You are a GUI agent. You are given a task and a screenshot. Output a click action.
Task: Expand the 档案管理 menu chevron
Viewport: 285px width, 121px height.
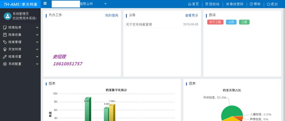tap(37, 42)
